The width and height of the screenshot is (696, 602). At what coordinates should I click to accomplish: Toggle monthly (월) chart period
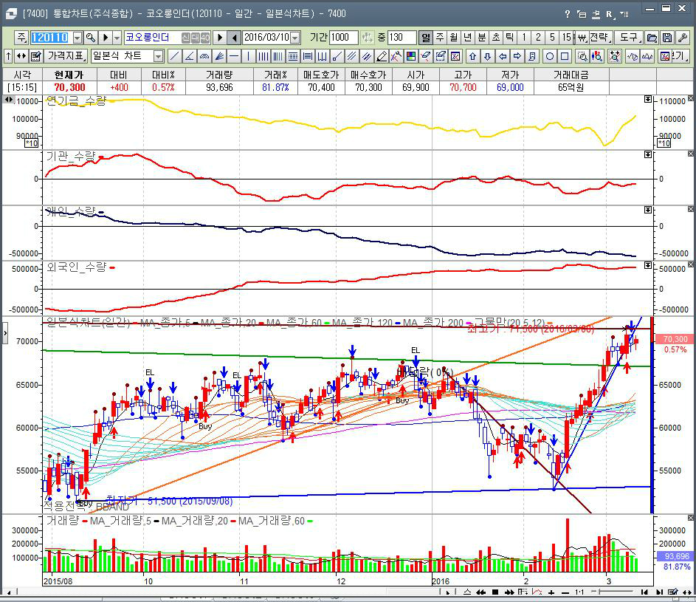click(x=454, y=38)
